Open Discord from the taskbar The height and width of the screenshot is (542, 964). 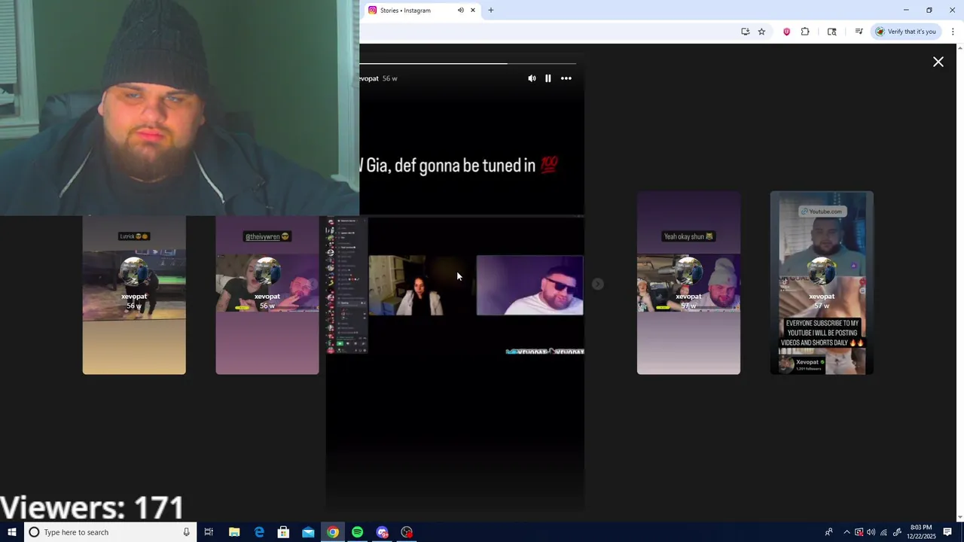click(383, 532)
